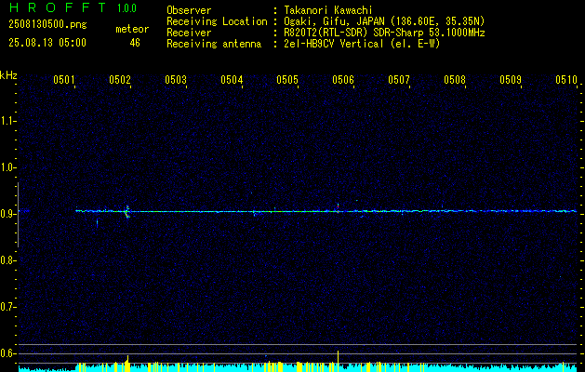Click the 'Observer' field label

tap(189, 10)
